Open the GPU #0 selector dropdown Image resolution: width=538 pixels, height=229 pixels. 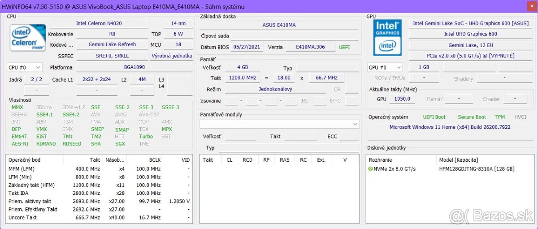385,67
